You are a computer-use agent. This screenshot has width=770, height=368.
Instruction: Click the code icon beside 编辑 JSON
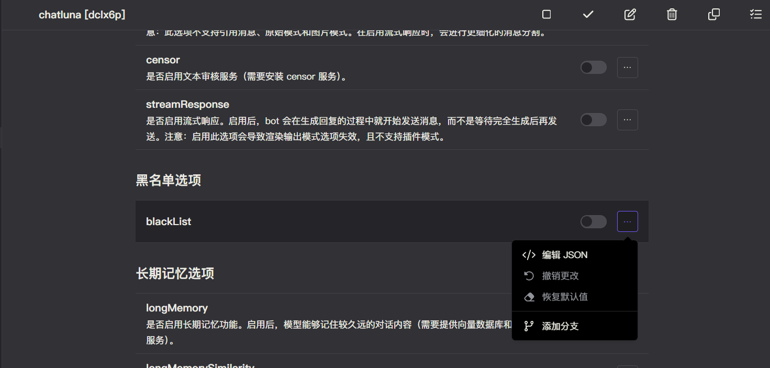[x=528, y=255]
